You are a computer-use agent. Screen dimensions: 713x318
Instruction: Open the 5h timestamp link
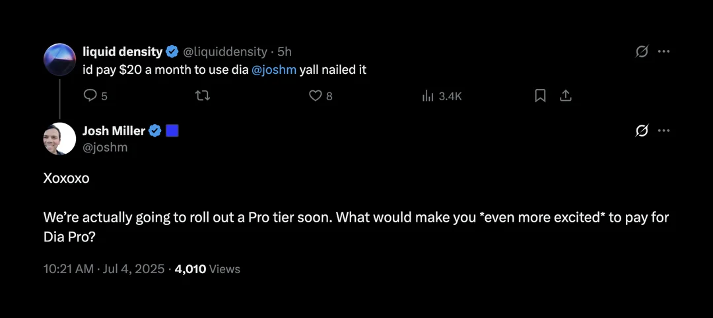point(284,51)
